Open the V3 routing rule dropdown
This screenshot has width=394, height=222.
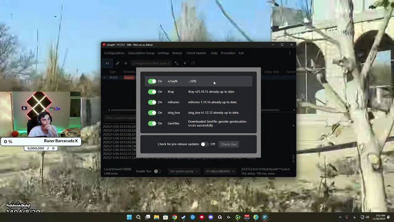[x=220, y=171]
